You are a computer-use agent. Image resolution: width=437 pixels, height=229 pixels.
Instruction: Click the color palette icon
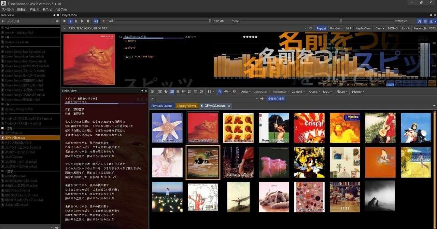click(x=235, y=92)
